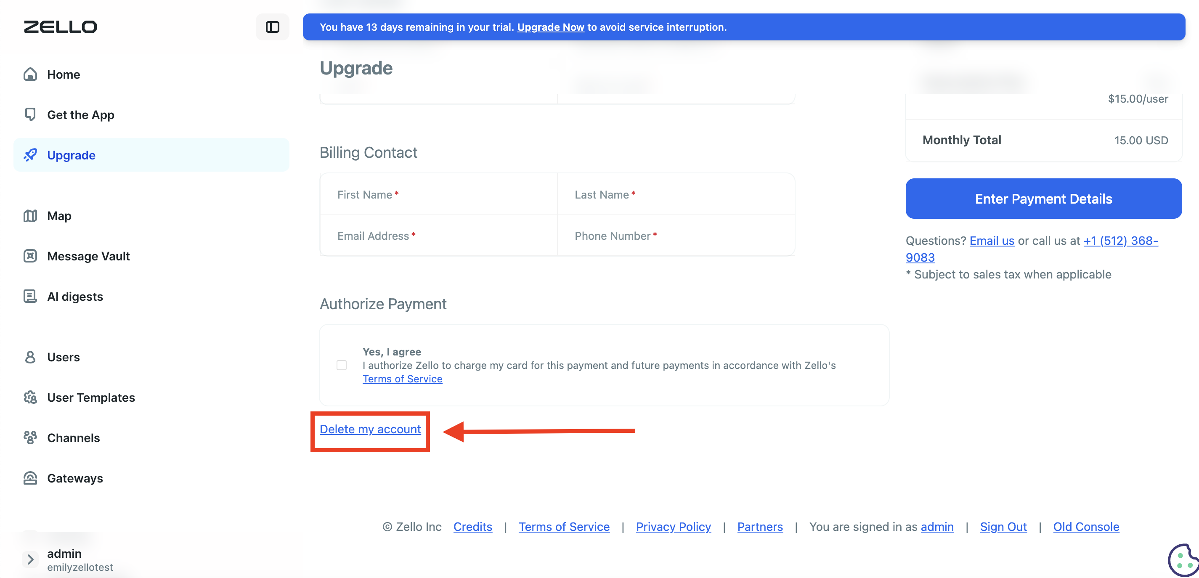Click the Channels group icon

[30, 437]
